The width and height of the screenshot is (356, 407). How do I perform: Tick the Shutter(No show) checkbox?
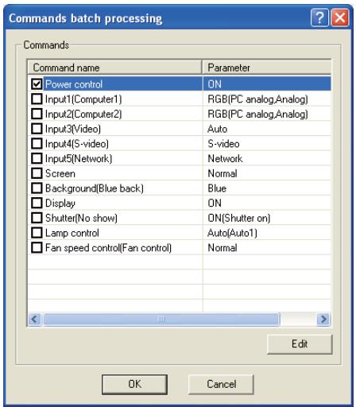pos(37,218)
